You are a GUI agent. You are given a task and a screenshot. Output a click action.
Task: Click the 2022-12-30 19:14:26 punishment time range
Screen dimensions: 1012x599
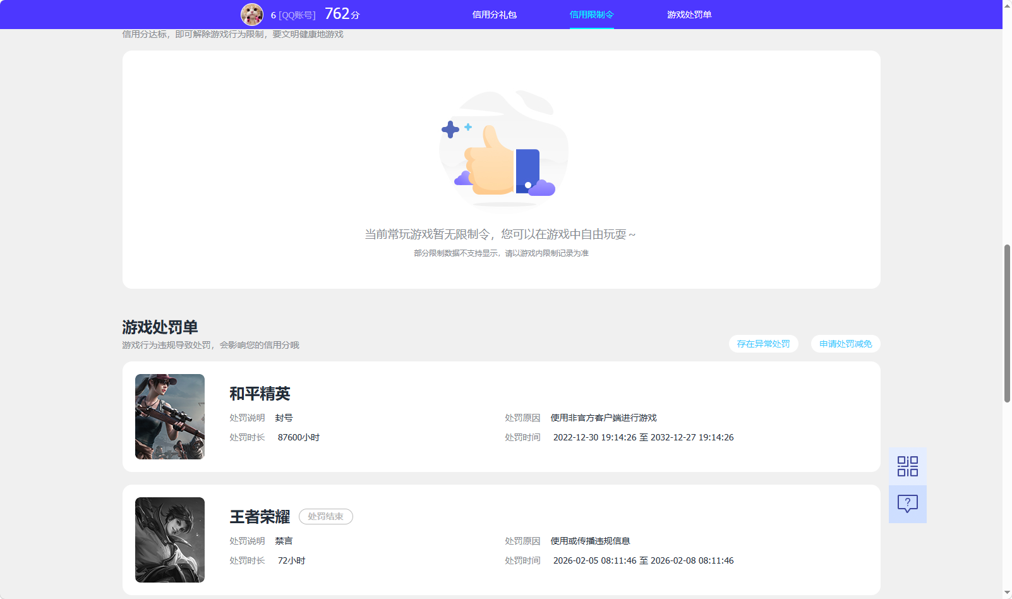tap(643, 437)
